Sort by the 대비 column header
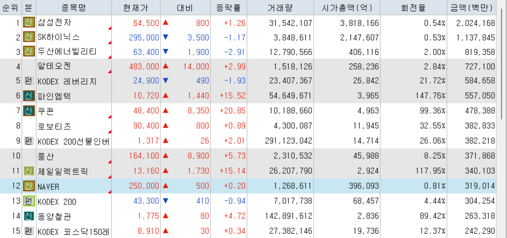The height and width of the screenshot is (238, 507). tap(185, 7)
